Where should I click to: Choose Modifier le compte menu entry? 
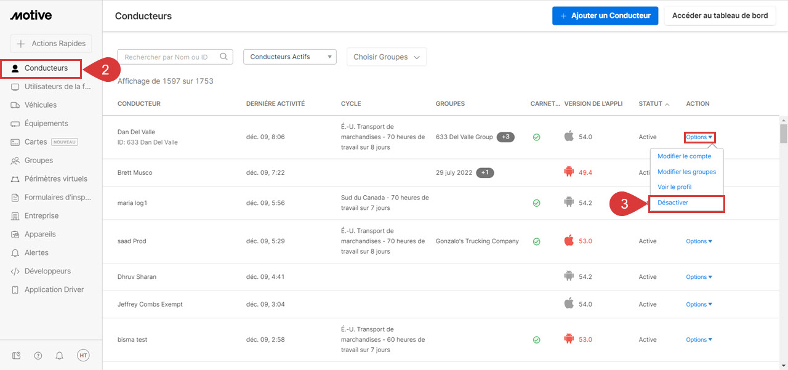(684, 156)
